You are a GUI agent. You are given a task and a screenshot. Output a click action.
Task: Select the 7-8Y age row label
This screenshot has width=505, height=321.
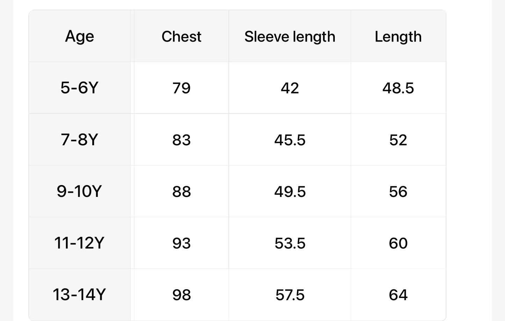[x=80, y=139]
